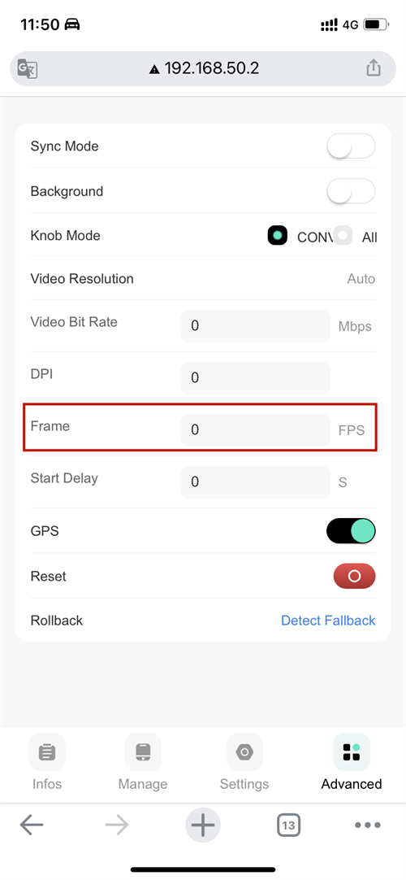The image size is (406, 880).
Task: Open a new tab with the plus button
Action: click(x=203, y=825)
